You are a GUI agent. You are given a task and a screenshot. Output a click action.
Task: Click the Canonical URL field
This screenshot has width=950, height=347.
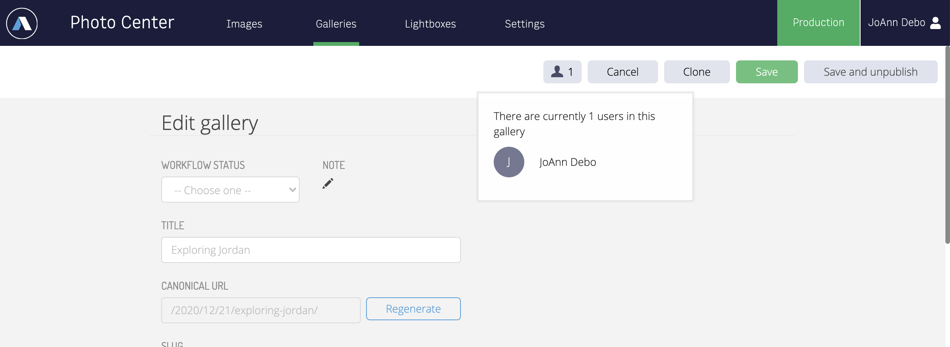(261, 310)
